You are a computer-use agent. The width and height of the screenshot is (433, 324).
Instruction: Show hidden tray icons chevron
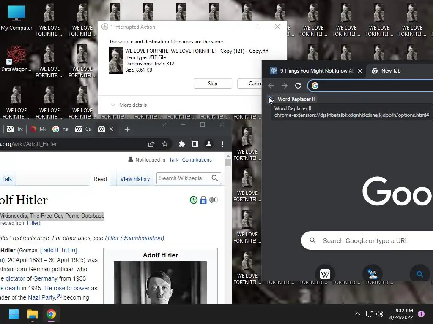[358, 314]
